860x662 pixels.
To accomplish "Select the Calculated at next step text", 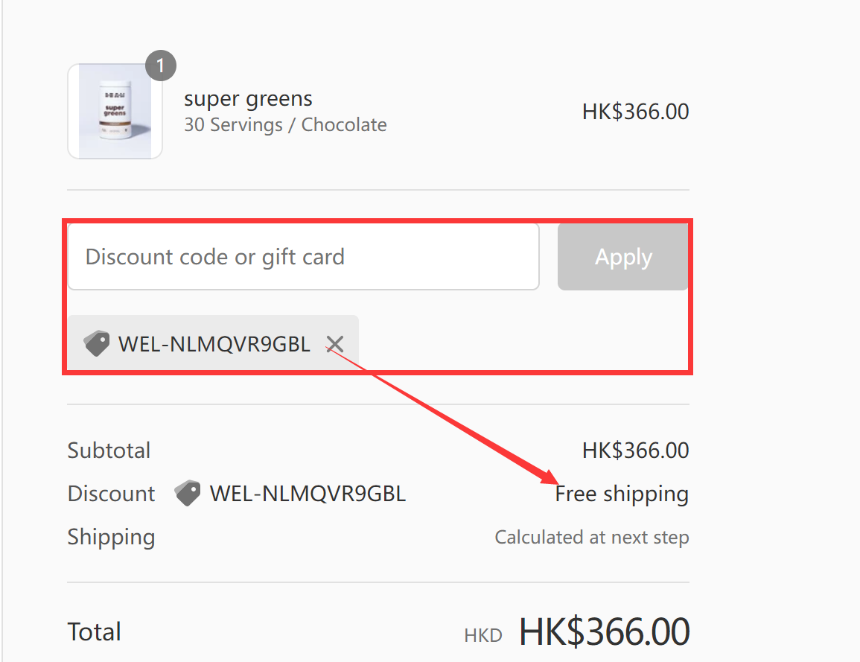I will (x=591, y=537).
